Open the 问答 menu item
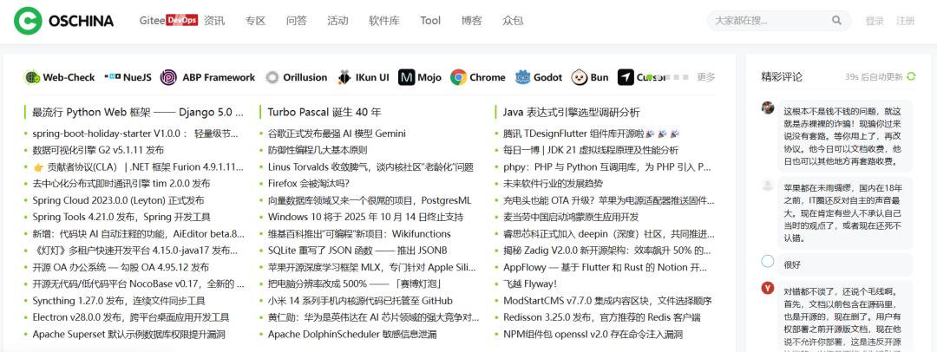This screenshot has width=937, height=352. (297, 21)
